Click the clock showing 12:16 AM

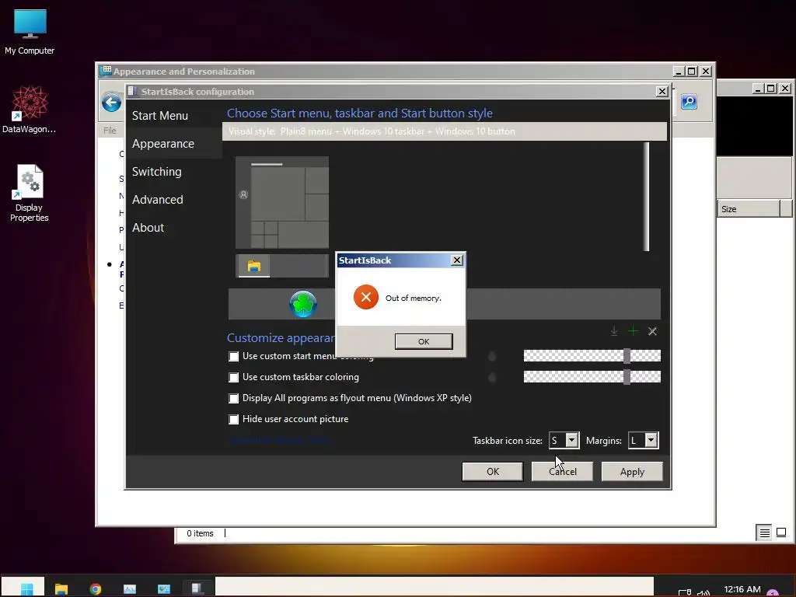pos(742,589)
